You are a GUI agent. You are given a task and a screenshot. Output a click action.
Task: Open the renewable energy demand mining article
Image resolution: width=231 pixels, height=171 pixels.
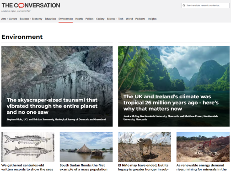pos(201,167)
